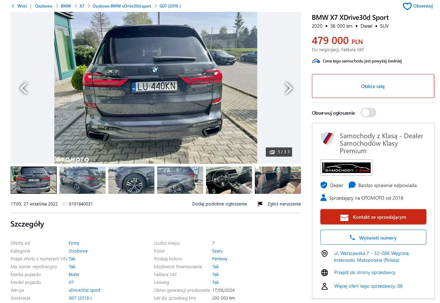Viewport: 440px width, 303px height.
Task: Select the BMW breadcrumb item
Action: coord(66,6)
